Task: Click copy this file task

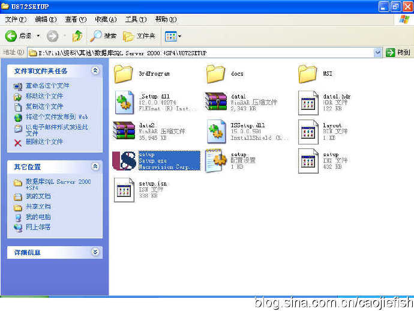Action: (44, 106)
